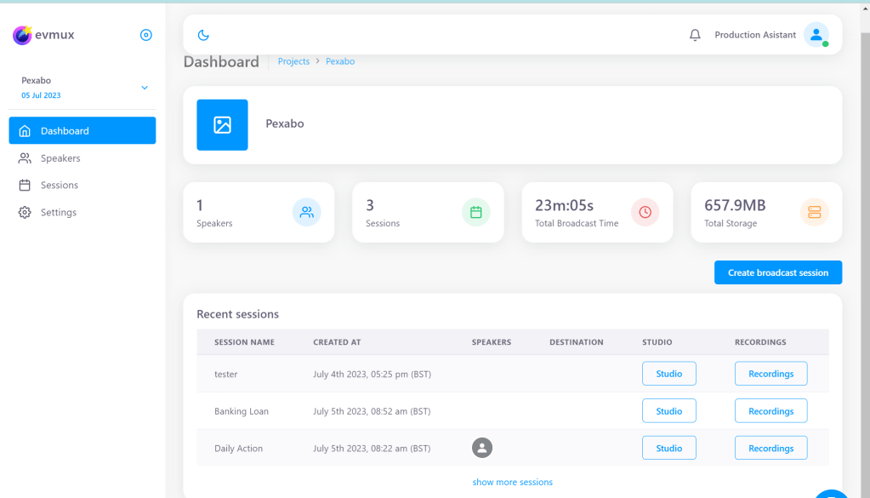
Task: Open Sessions in the sidebar
Action: tap(82, 185)
